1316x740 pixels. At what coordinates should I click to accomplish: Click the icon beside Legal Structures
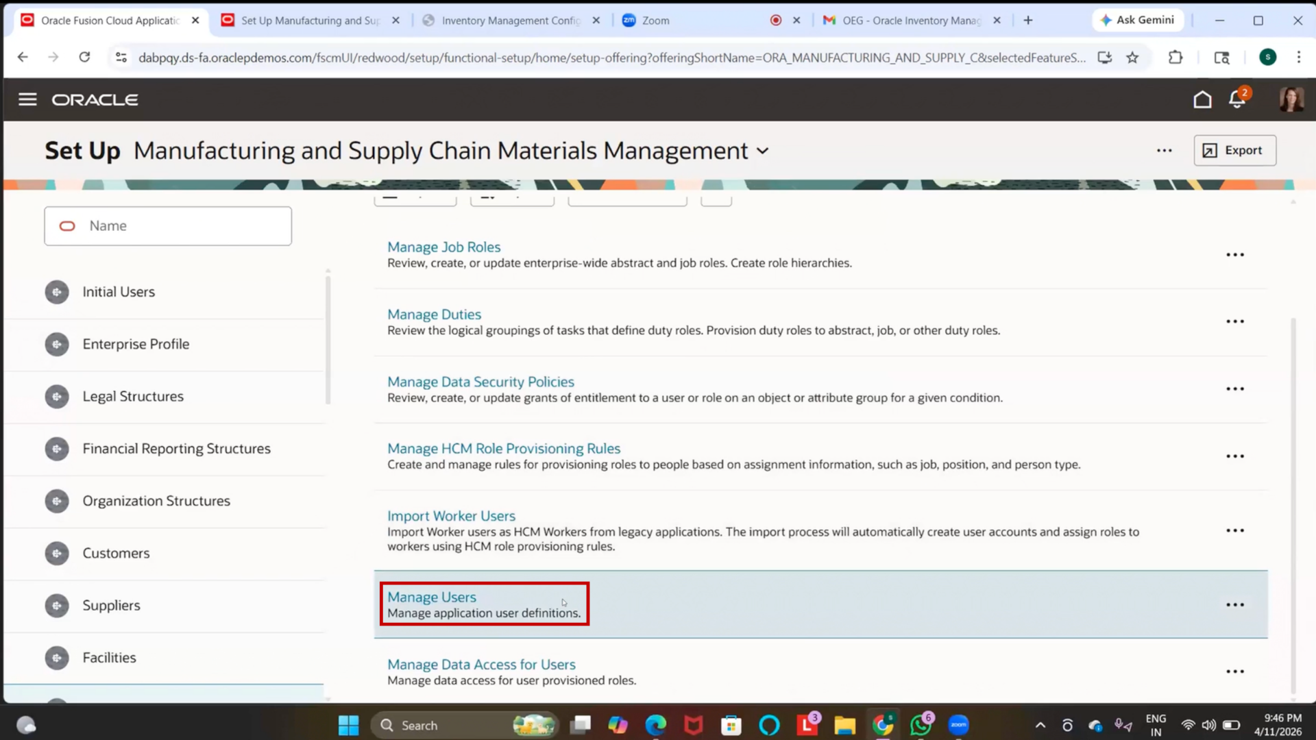57,397
